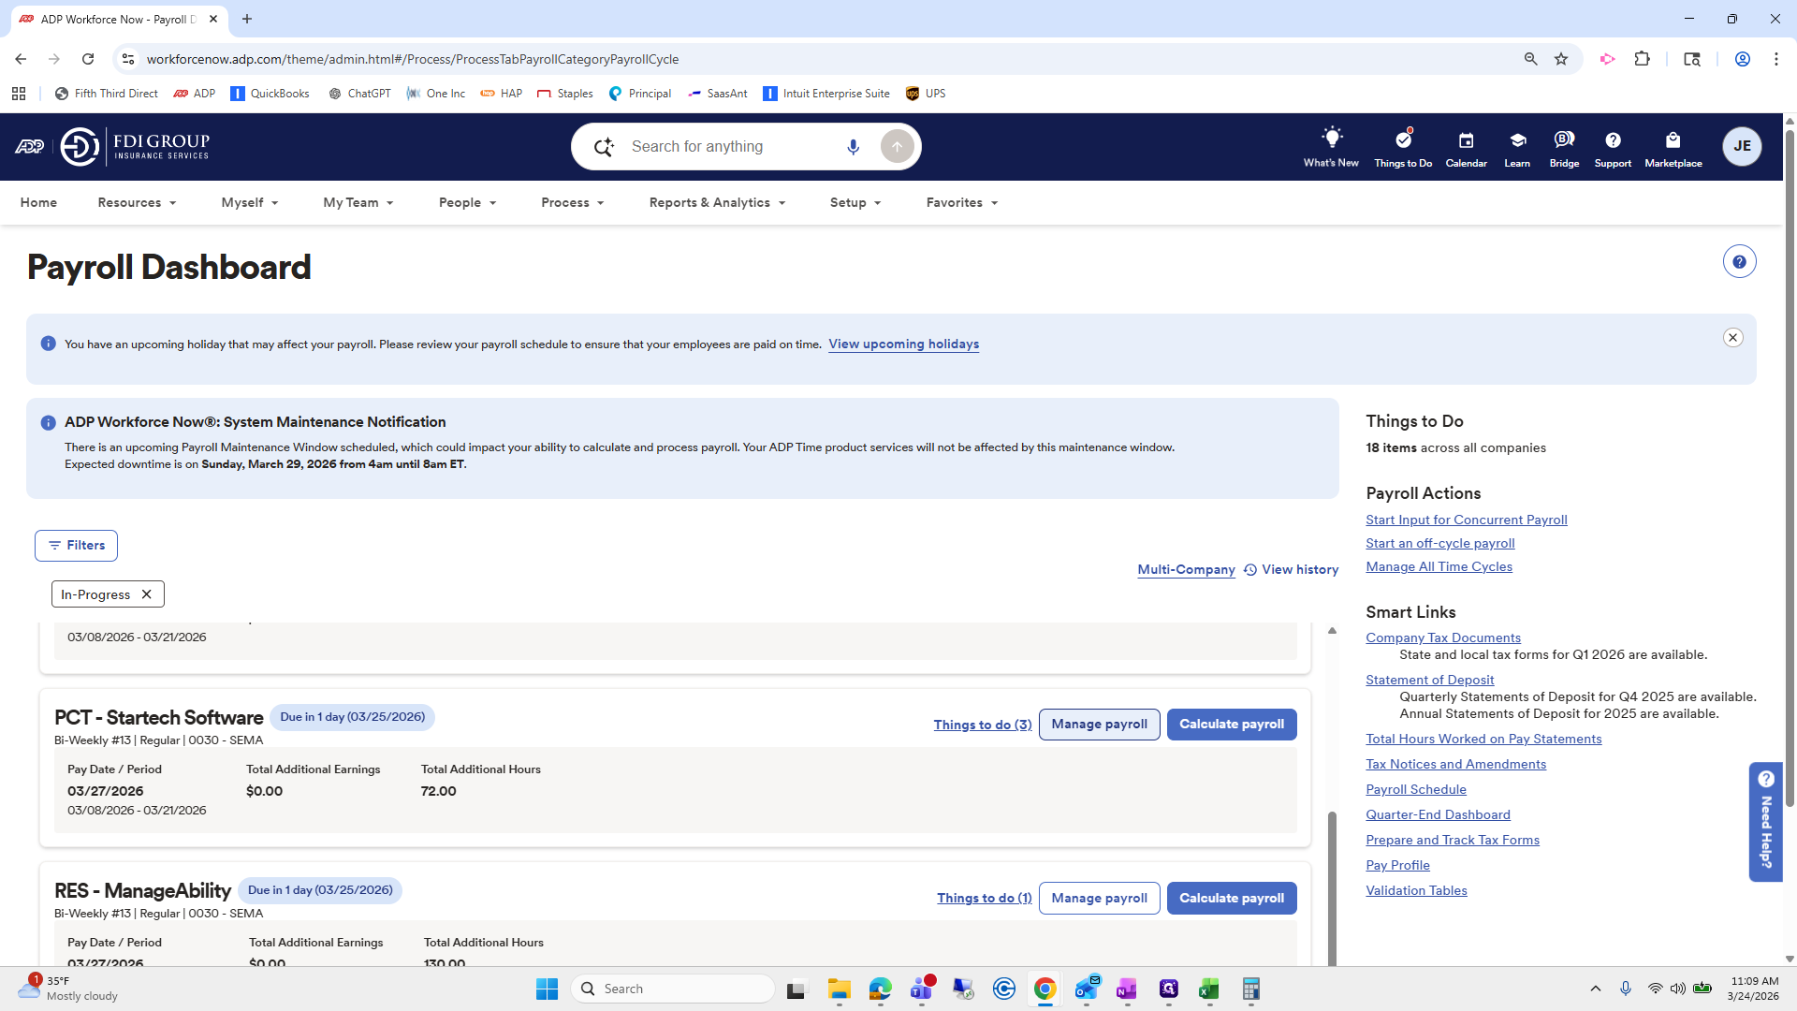Screen dimensions: 1797x1011
Task: Open Excel from the Windows taskbar
Action: point(1208,989)
